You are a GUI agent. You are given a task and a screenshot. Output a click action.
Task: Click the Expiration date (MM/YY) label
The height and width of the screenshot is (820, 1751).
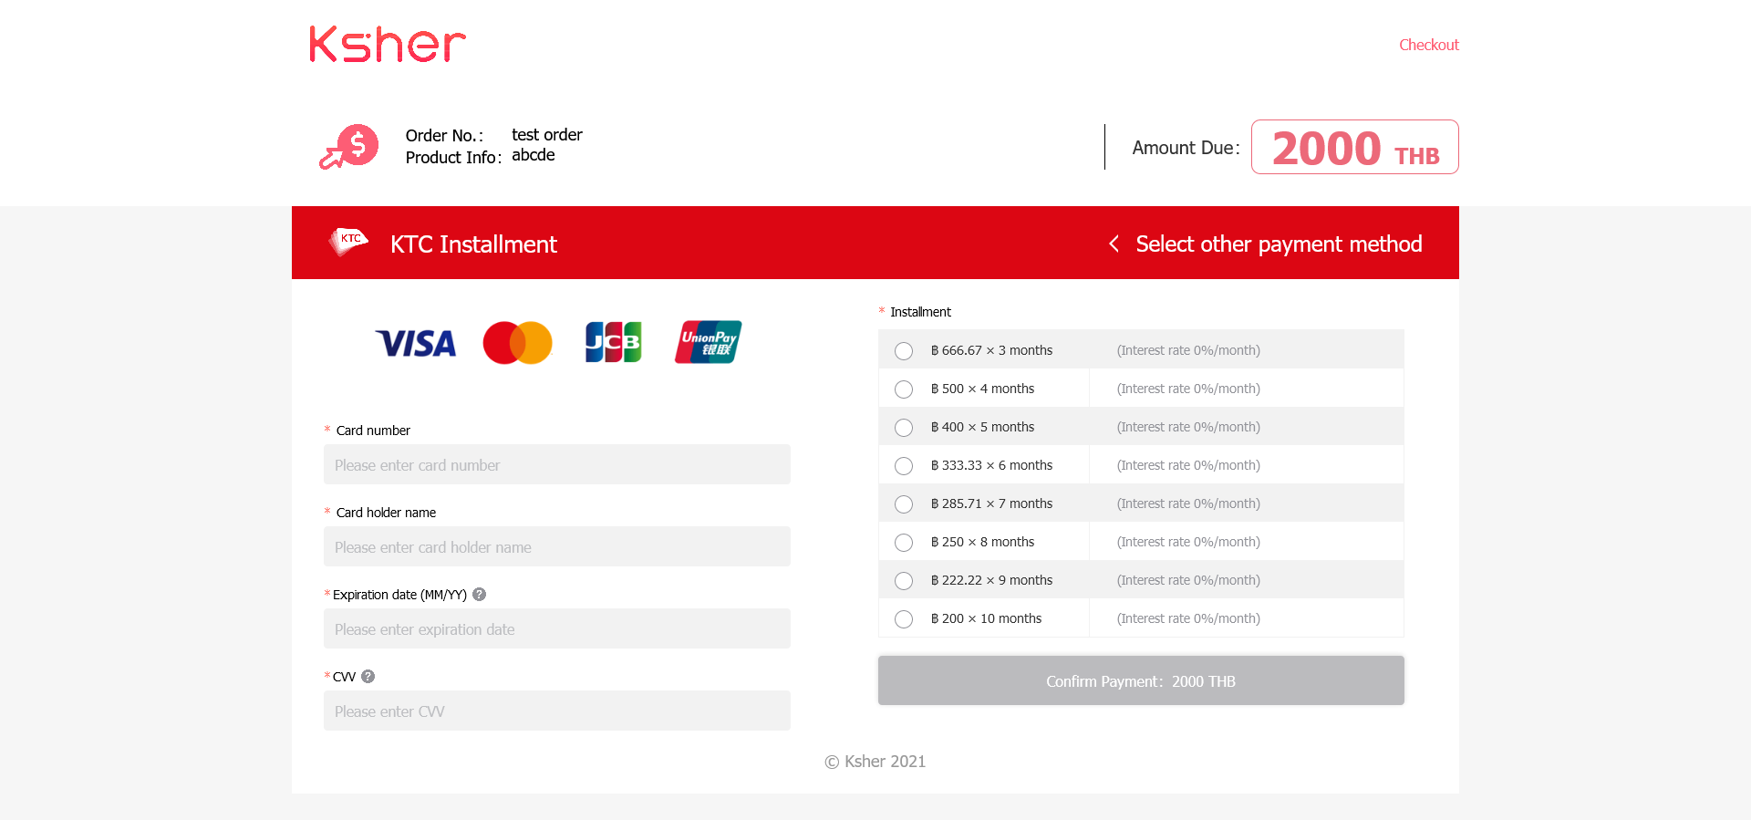point(399,595)
